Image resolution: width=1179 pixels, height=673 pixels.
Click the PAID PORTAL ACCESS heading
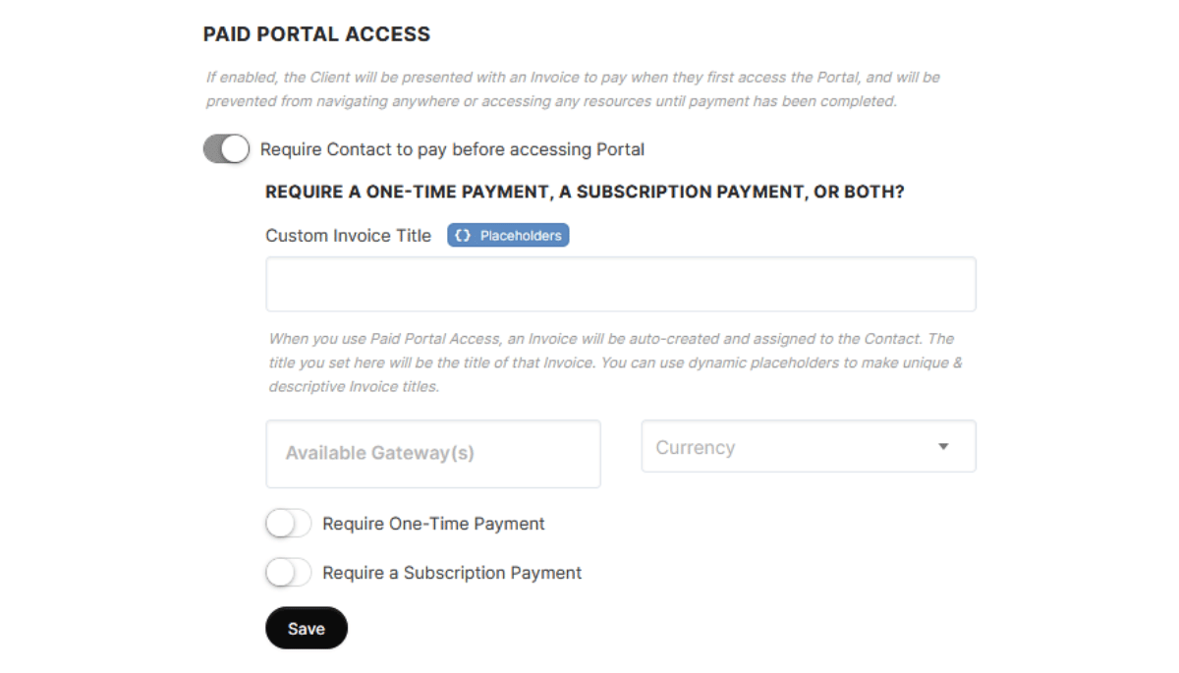coord(316,33)
